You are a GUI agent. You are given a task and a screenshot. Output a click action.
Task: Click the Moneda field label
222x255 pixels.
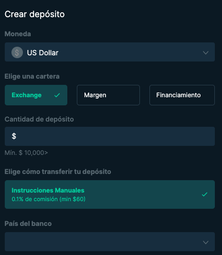coord(18,34)
